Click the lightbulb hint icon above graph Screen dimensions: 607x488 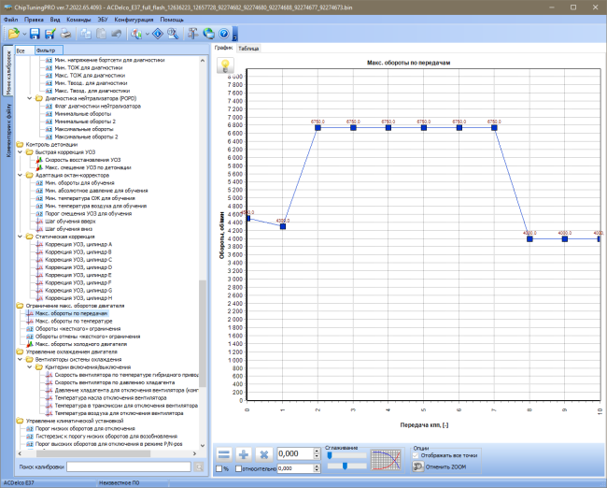point(225,65)
